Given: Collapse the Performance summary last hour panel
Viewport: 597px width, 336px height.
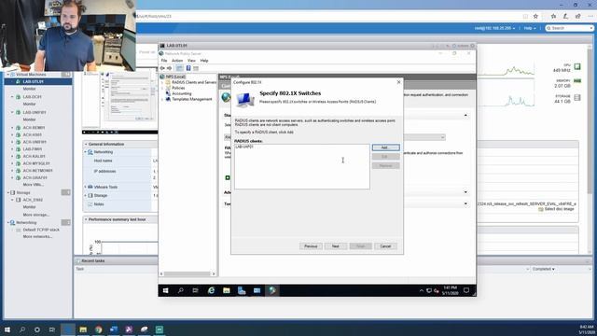Looking at the screenshot, I should tap(86, 219).
